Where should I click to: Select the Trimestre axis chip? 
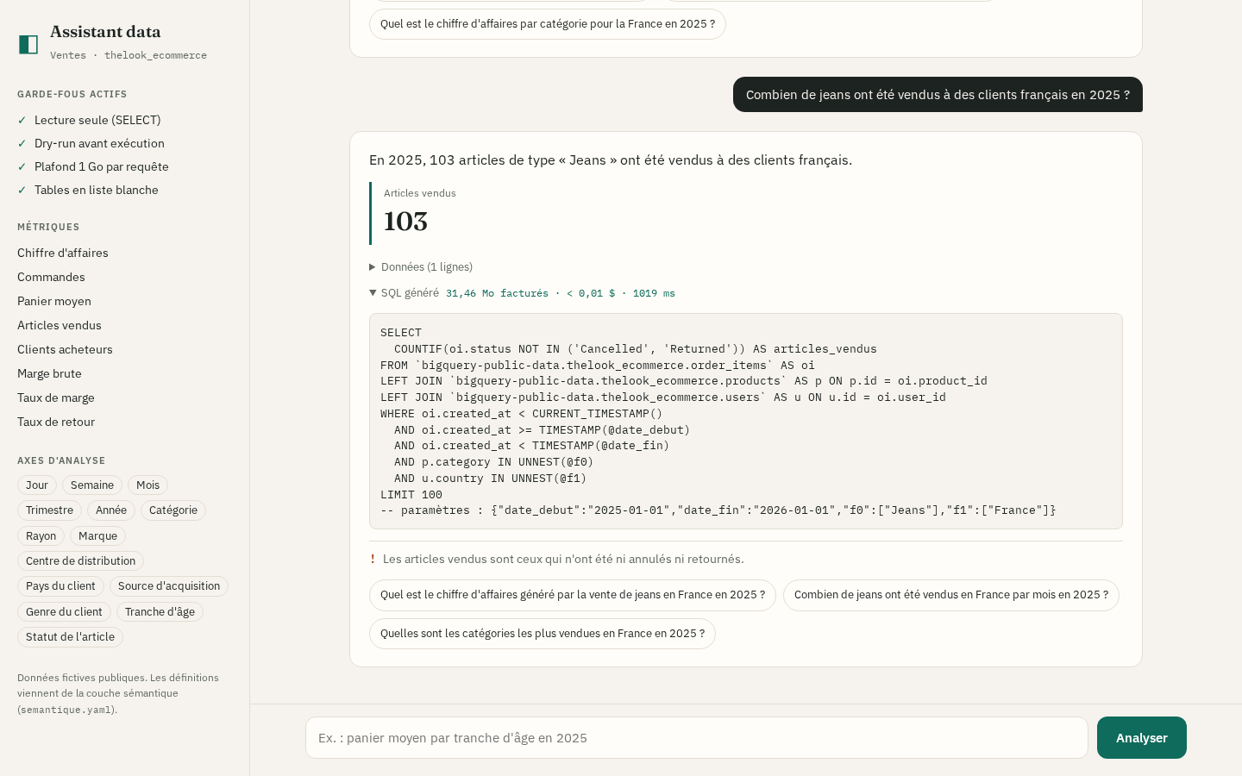[x=49, y=510]
